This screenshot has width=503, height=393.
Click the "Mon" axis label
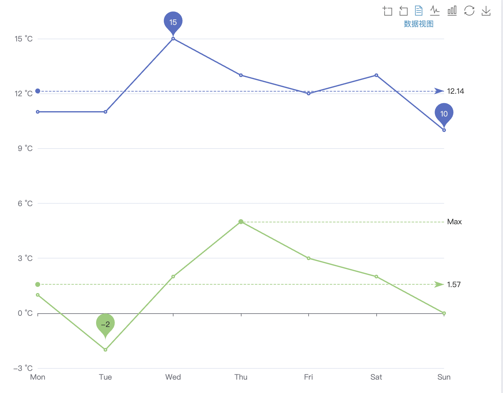pyautogui.click(x=37, y=377)
